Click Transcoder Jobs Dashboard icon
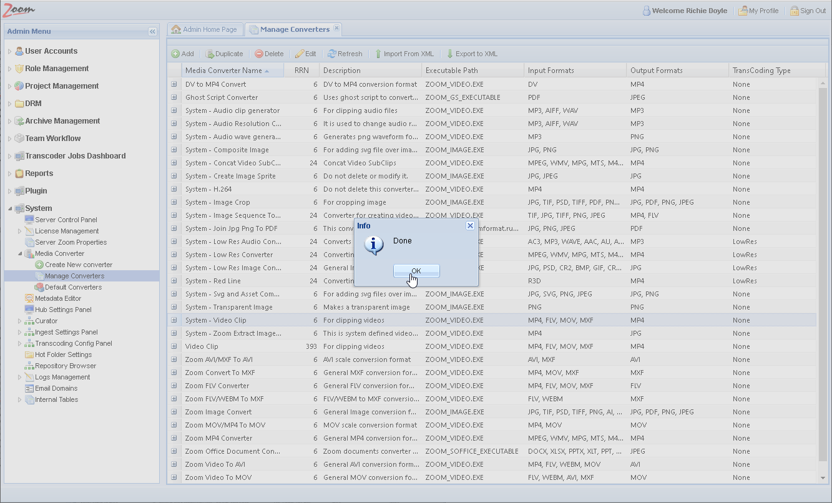The height and width of the screenshot is (503, 832). (19, 156)
